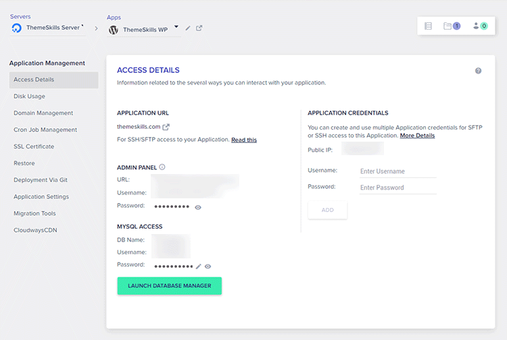Viewport: 507px width, 340px height.
Task: Open the Read this SSH/SFTP link
Action: [x=244, y=140]
